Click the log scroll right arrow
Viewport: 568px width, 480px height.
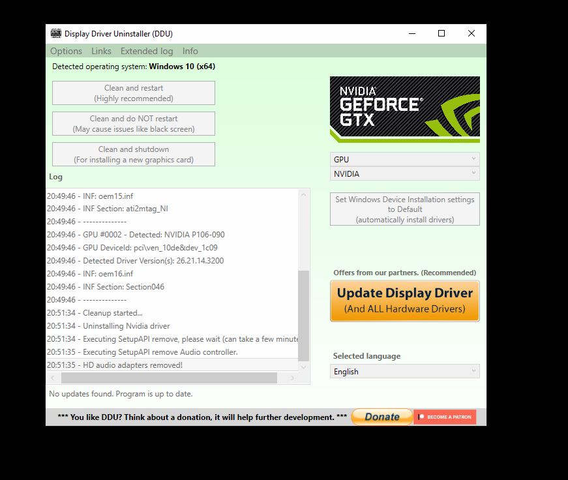pyautogui.click(x=292, y=378)
